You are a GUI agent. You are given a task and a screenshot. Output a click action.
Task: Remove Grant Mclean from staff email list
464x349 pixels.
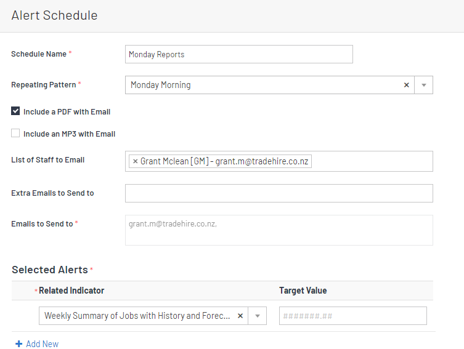(136, 161)
